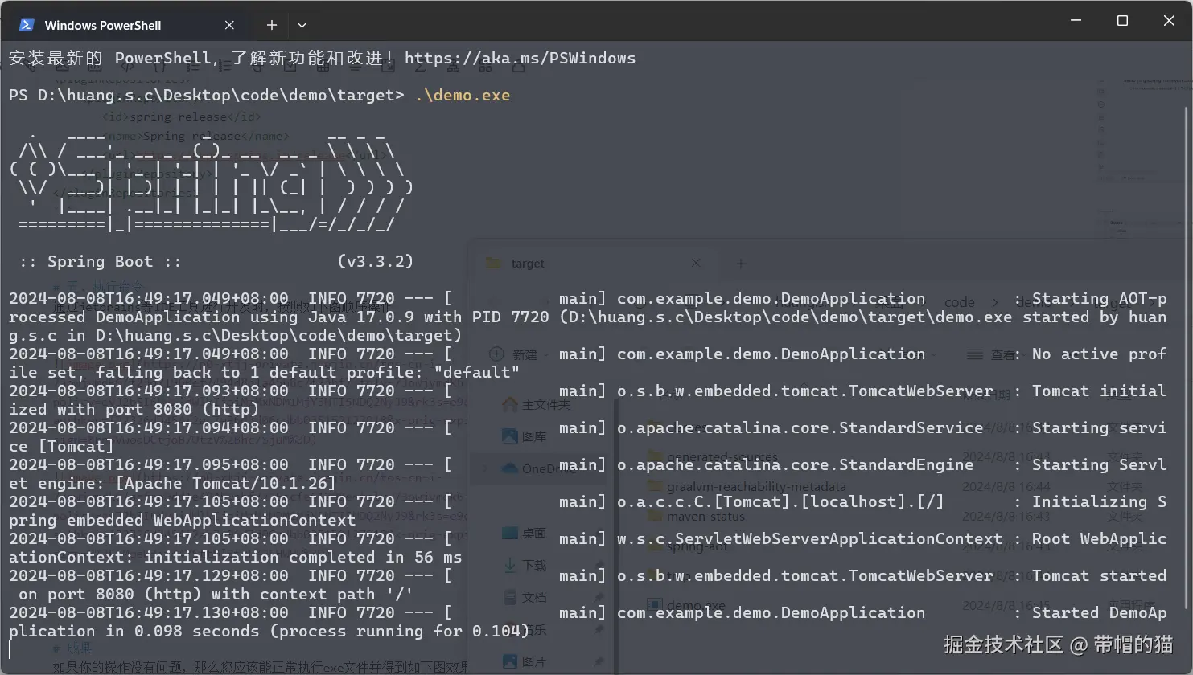The width and height of the screenshot is (1193, 675).
Task: Click the 'Apache Tomcat/10.1.26' engine text
Action: 225,483
